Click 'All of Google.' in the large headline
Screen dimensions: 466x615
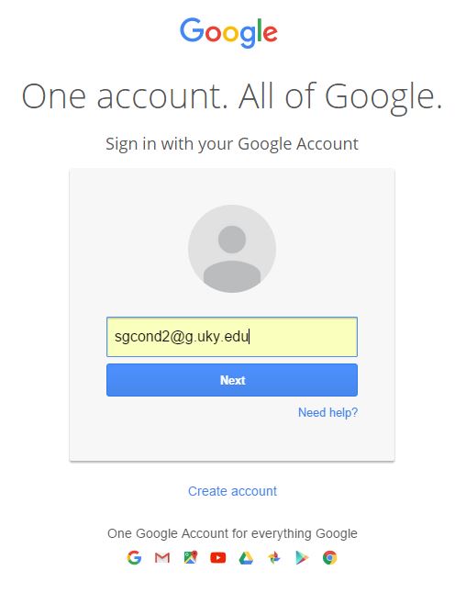[x=340, y=98]
